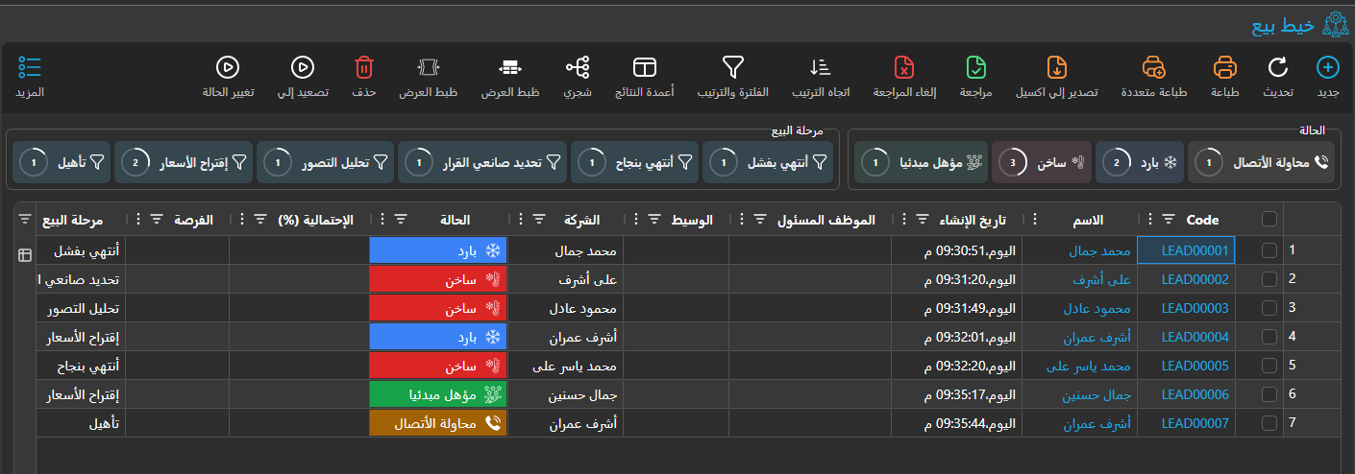Image resolution: width=1355 pixels, height=474 pixels.
Task: Click company cell على أشرف
Action: coord(567,279)
